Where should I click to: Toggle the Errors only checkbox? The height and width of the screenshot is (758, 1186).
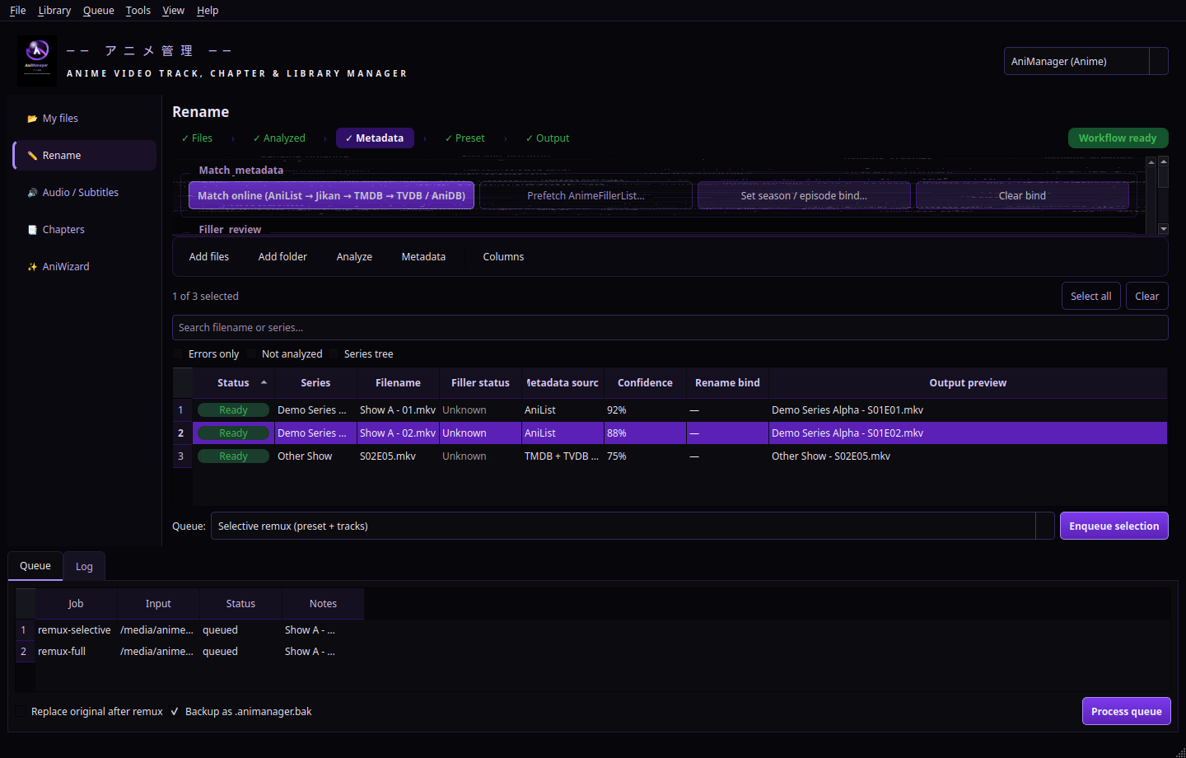click(x=178, y=354)
